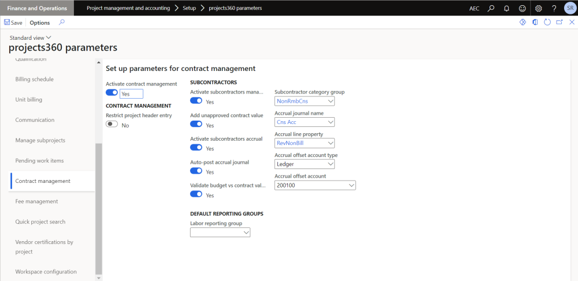Enable Restrict project header entry toggle
The width and height of the screenshot is (578, 281).
click(112, 125)
